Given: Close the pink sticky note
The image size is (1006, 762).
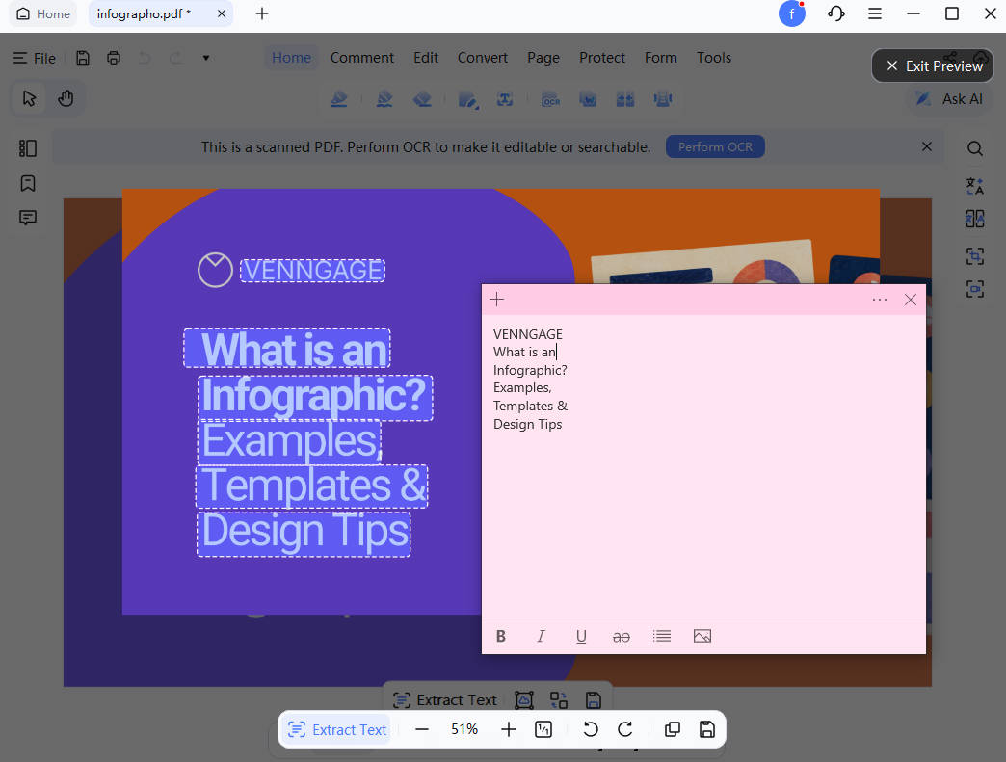Looking at the screenshot, I should (910, 300).
